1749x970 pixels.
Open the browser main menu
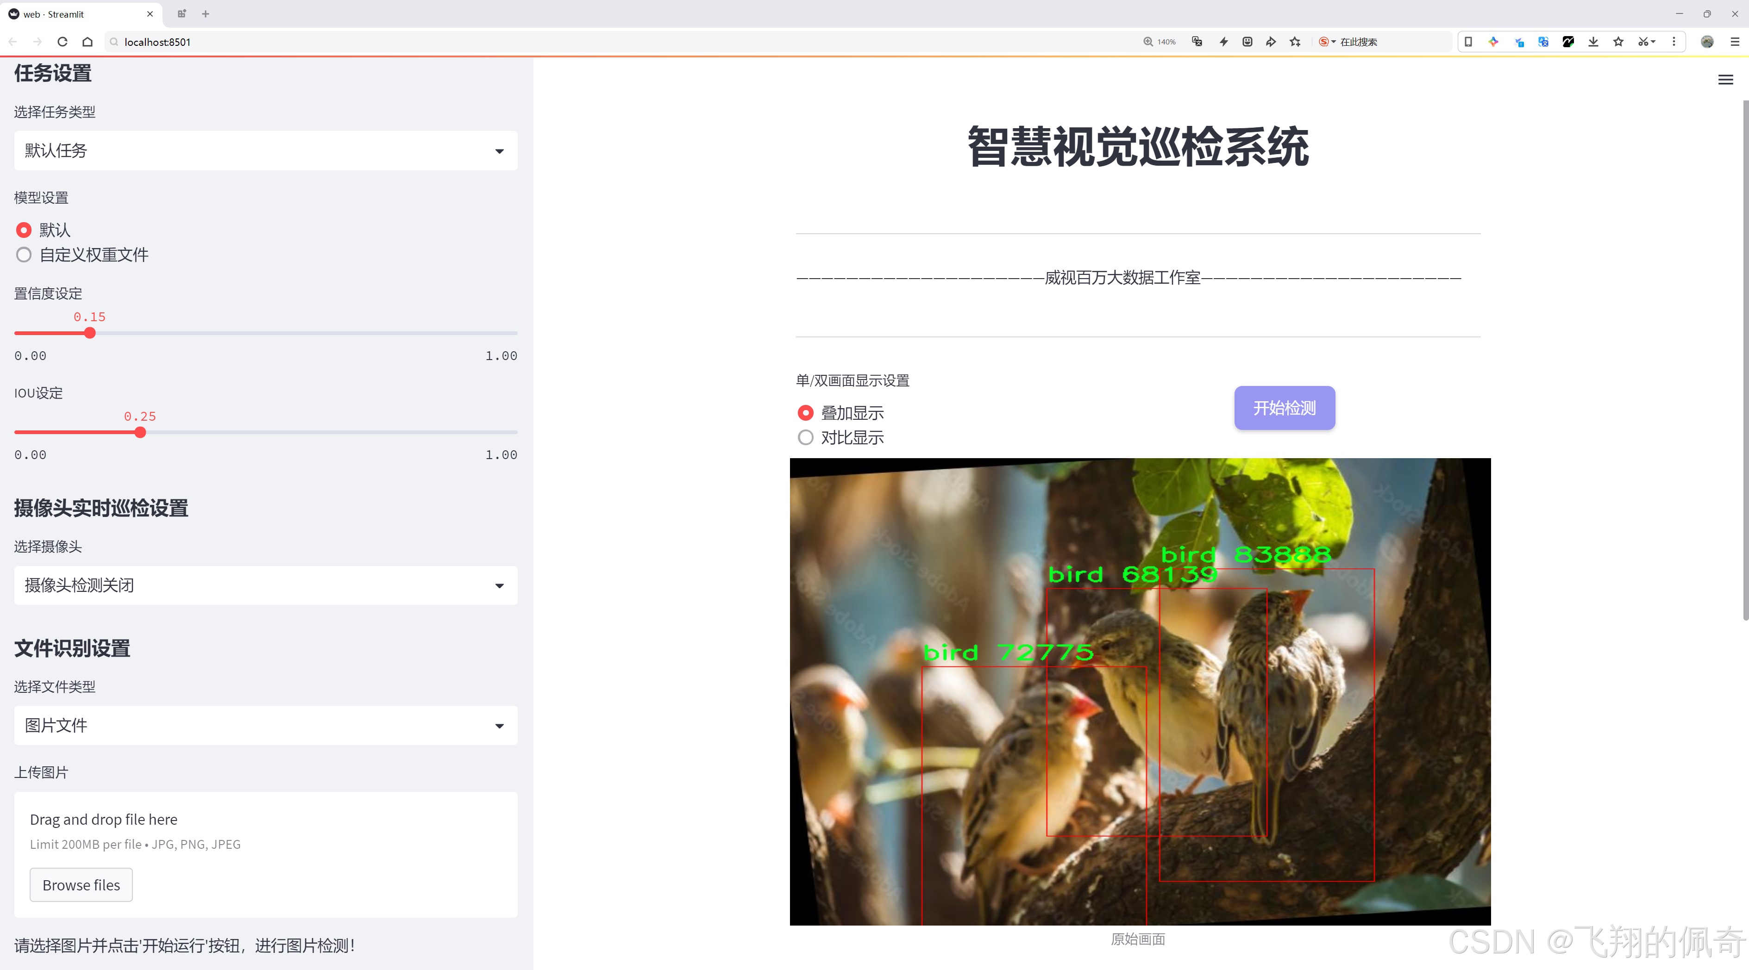pyautogui.click(x=1735, y=41)
